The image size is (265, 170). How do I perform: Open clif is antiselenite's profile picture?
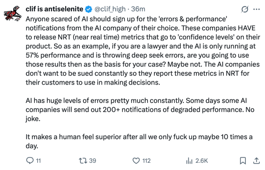click(12, 14)
